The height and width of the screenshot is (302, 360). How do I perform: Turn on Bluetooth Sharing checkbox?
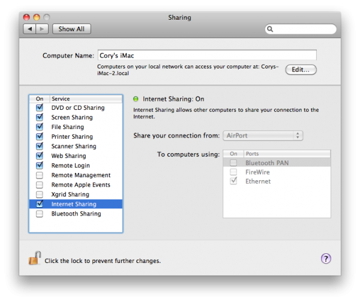40,214
